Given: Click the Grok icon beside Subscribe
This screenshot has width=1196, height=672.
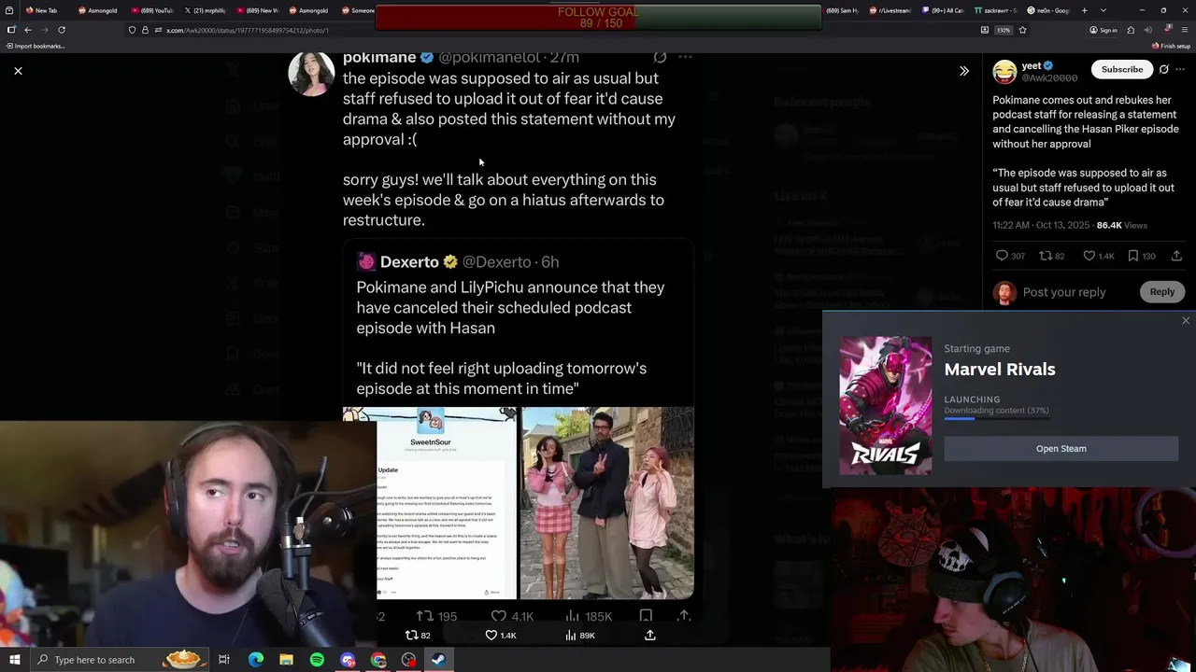Looking at the screenshot, I should (x=1163, y=69).
